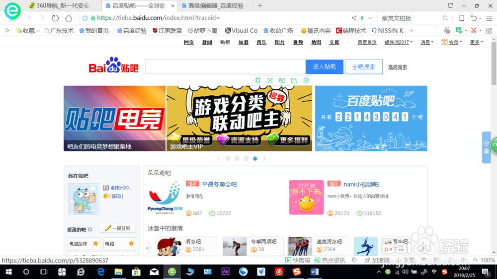Toggle the star on 电脑 forum
497x279 pixels.
tap(131, 244)
